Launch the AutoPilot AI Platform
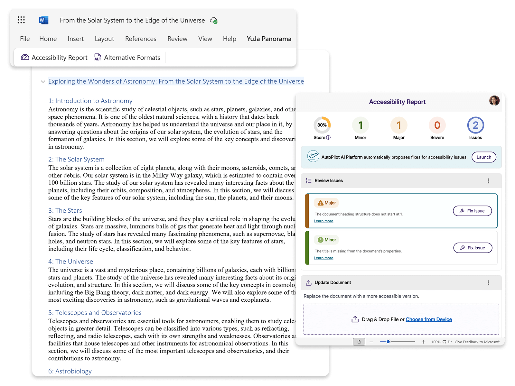Screen dimensions: 515x386 click(484, 157)
